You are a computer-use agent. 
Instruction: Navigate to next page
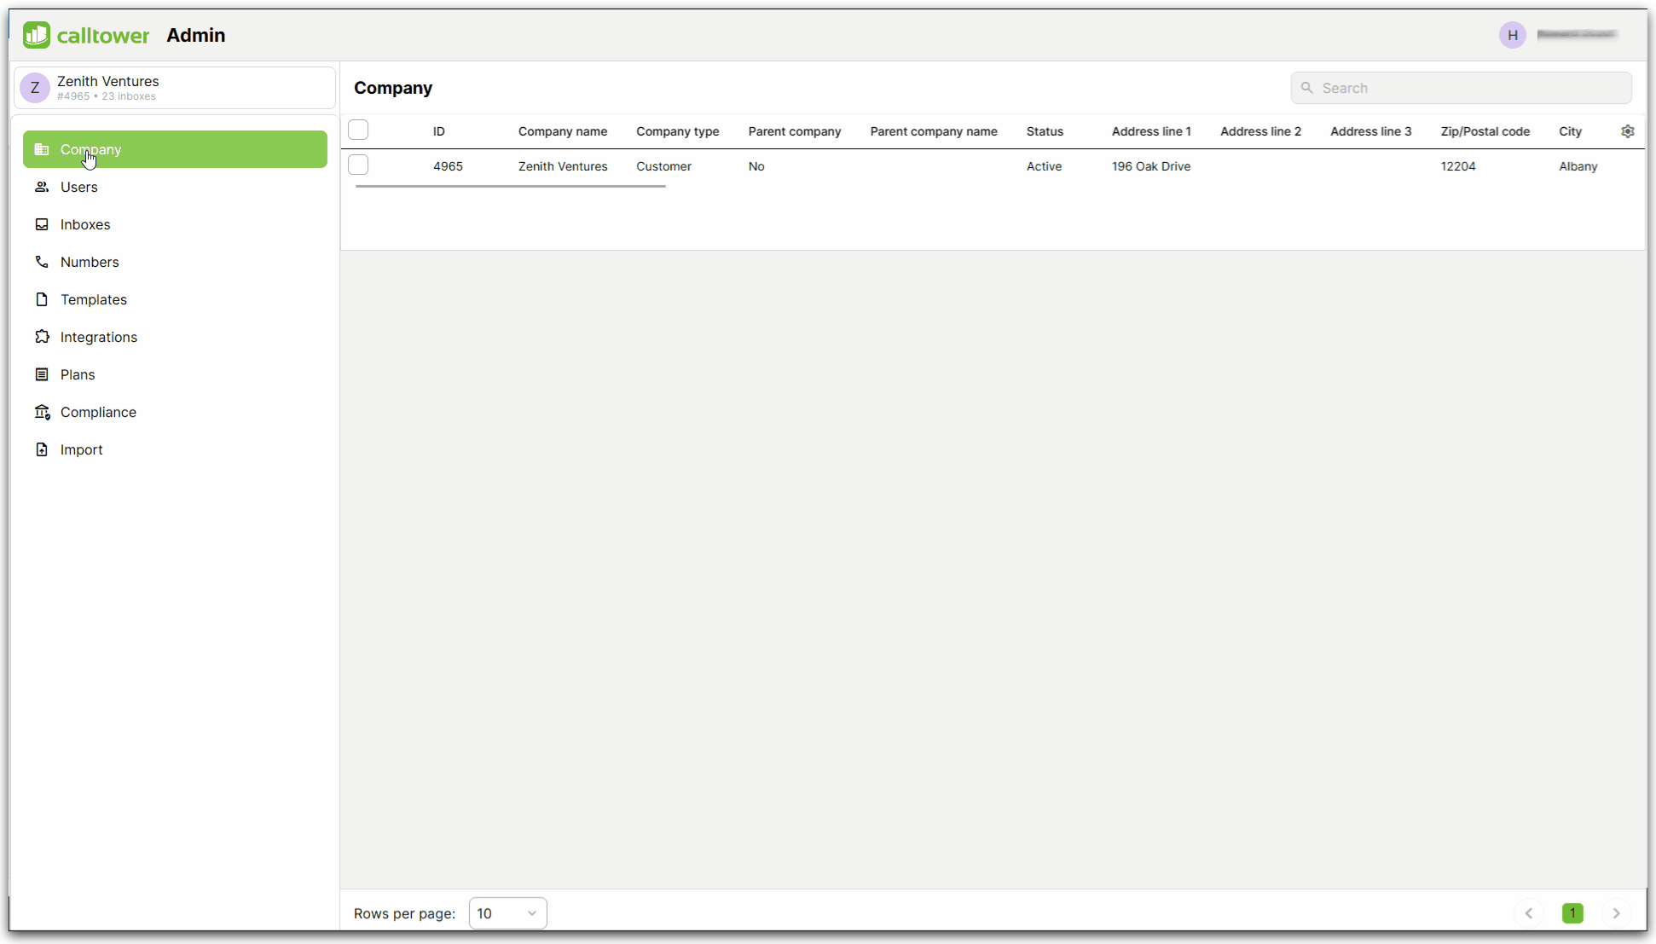pyautogui.click(x=1616, y=912)
